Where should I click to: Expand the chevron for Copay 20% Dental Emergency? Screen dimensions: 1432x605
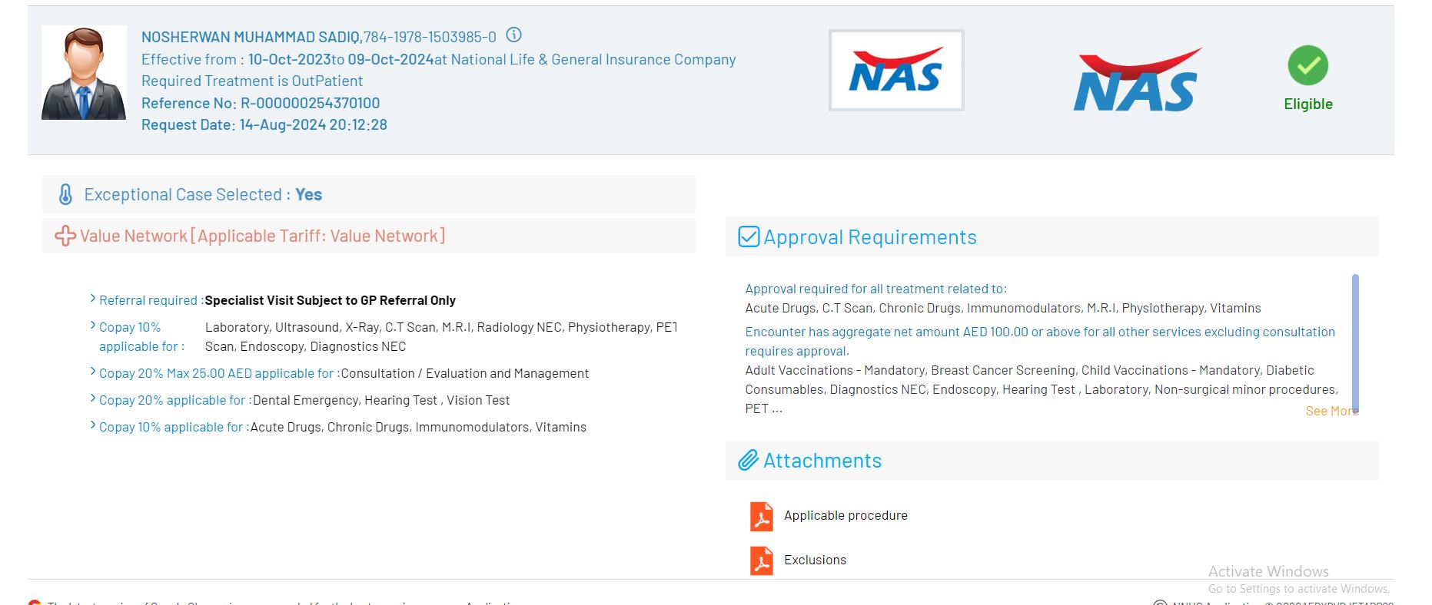point(93,398)
